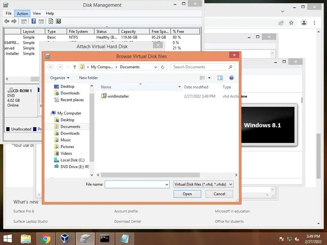Click the Surface Pro 8 link
The image size is (327, 245).
[24, 211]
